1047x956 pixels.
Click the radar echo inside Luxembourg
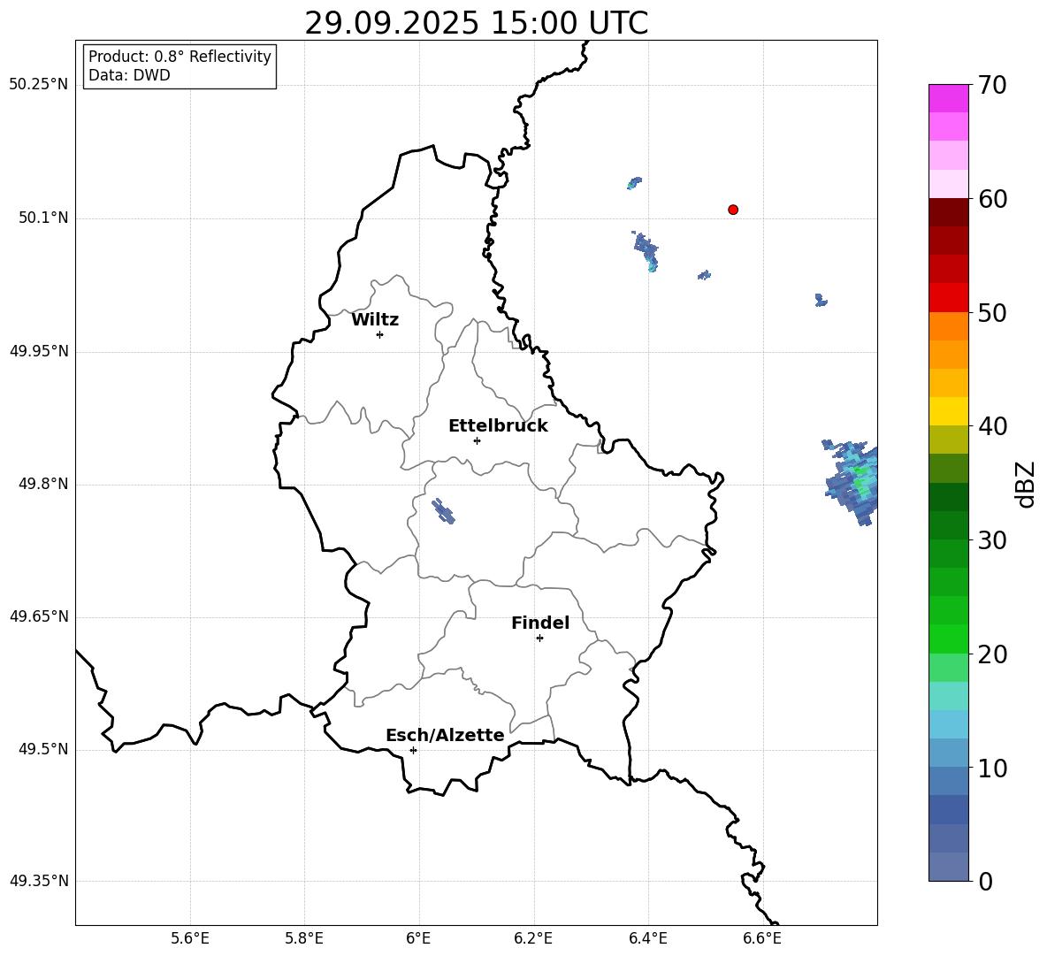443,510
